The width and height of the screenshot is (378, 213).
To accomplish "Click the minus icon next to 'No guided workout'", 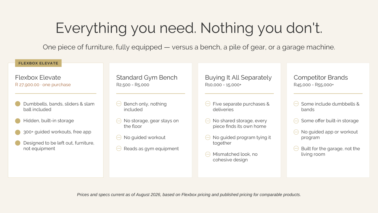I will click(119, 137).
